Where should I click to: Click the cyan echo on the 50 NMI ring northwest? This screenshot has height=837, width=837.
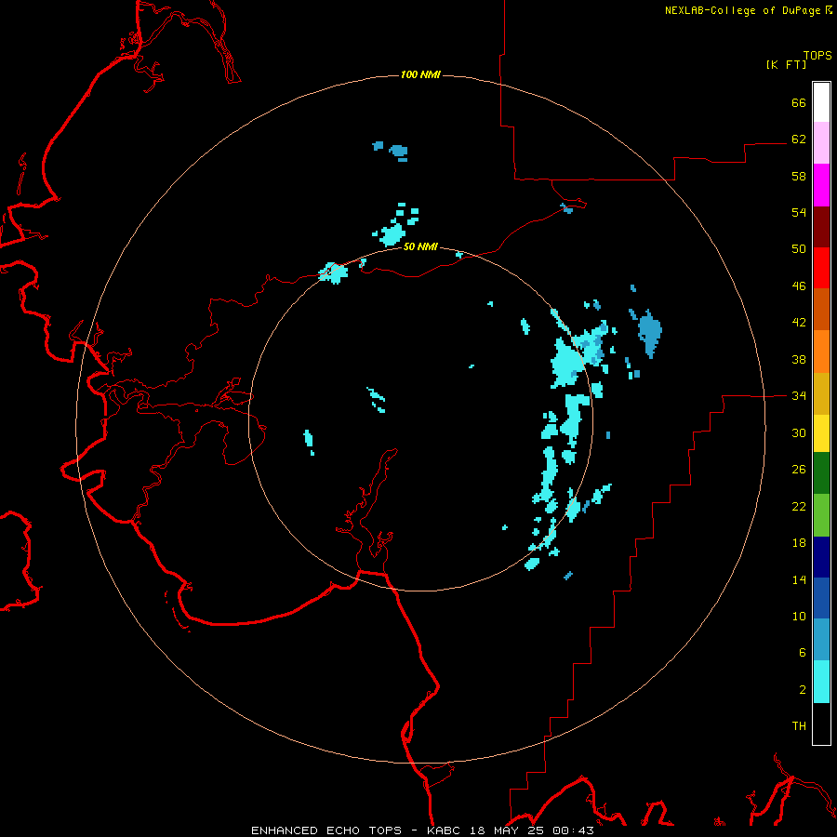tap(333, 272)
